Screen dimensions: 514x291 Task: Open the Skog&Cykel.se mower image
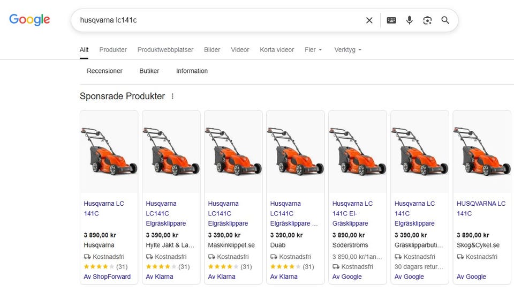(482, 152)
